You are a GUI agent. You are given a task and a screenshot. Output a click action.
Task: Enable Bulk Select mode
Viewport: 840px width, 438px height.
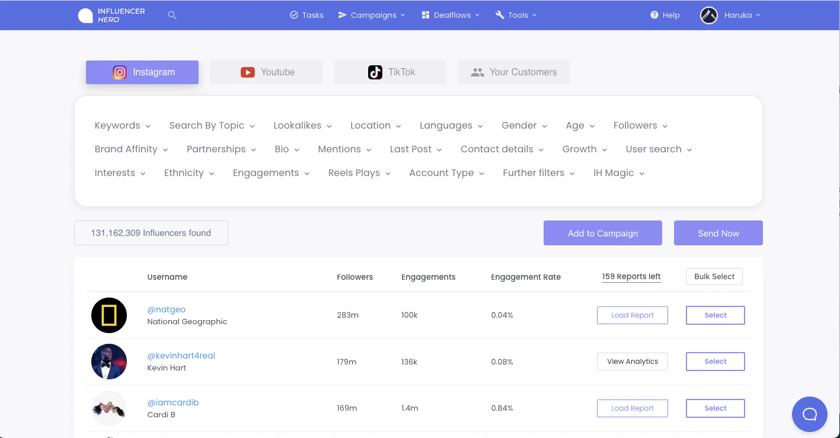(x=714, y=276)
